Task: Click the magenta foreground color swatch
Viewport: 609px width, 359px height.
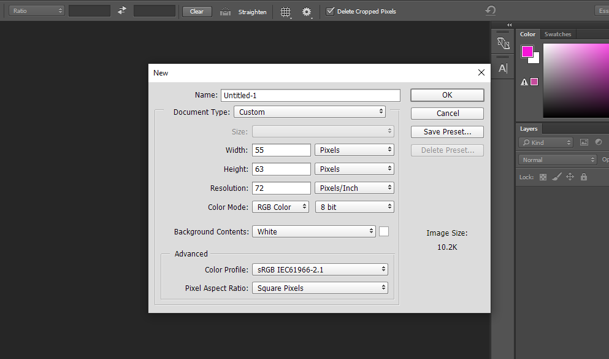Action: tap(527, 52)
